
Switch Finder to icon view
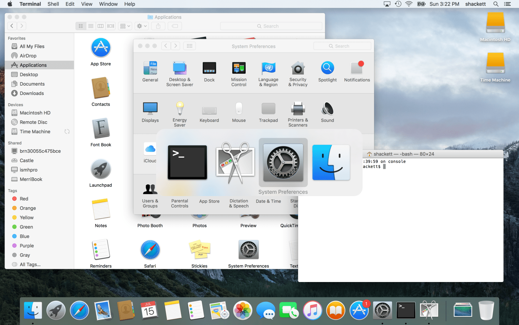[81, 26]
